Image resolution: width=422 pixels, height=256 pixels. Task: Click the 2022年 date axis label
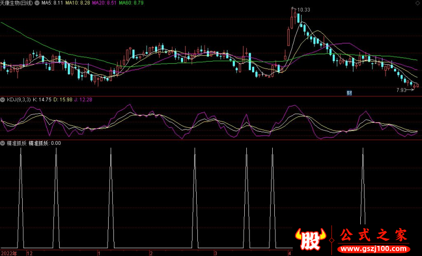(8, 253)
